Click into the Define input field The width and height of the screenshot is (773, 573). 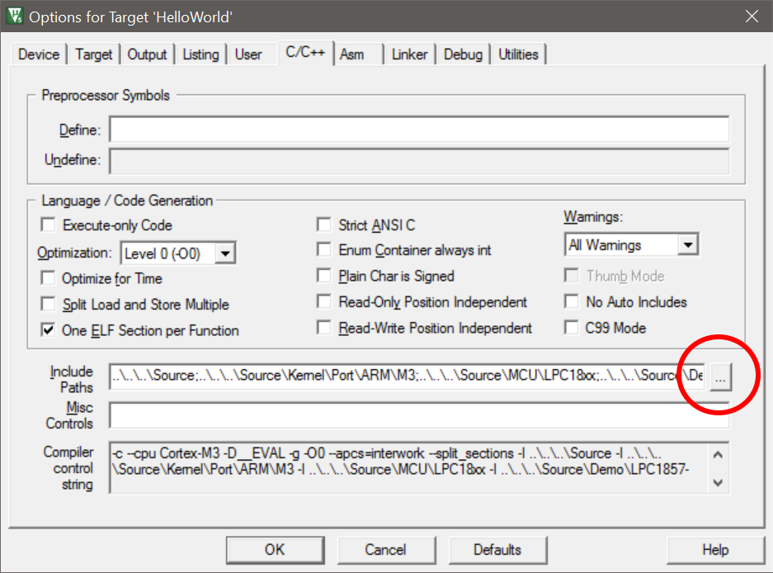pos(419,130)
